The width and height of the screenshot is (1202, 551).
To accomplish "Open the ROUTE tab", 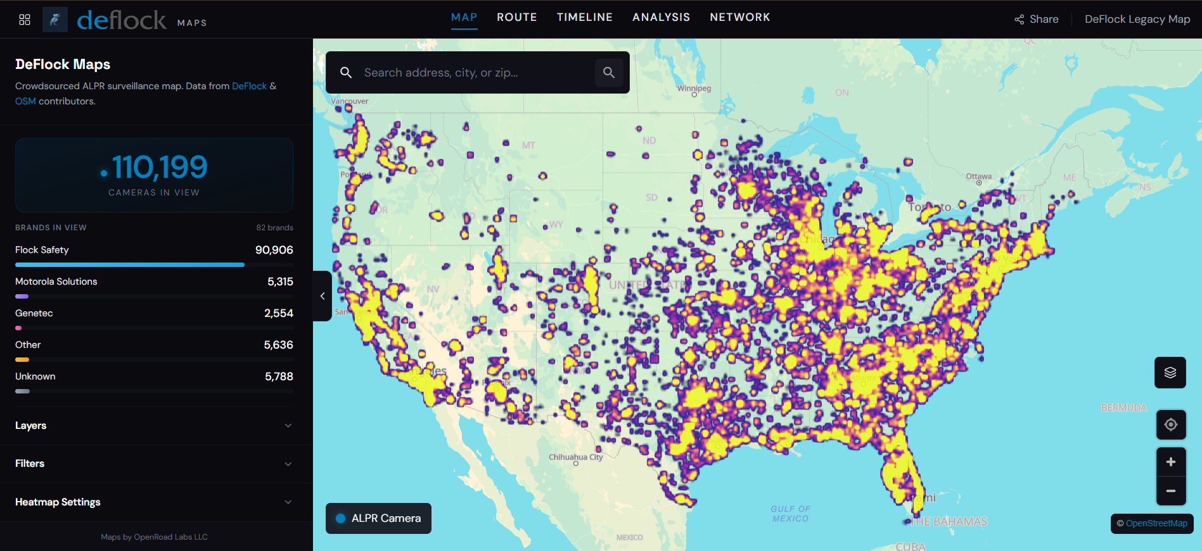I will [517, 17].
